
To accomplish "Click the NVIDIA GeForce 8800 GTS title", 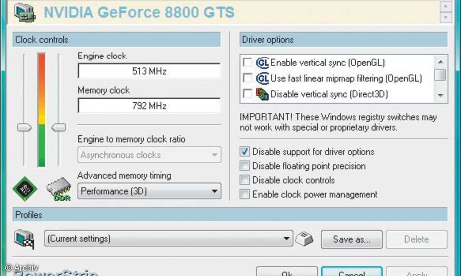I will [x=139, y=12].
